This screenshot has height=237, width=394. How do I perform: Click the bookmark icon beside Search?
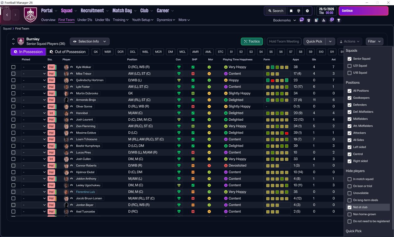coord(291,11)
